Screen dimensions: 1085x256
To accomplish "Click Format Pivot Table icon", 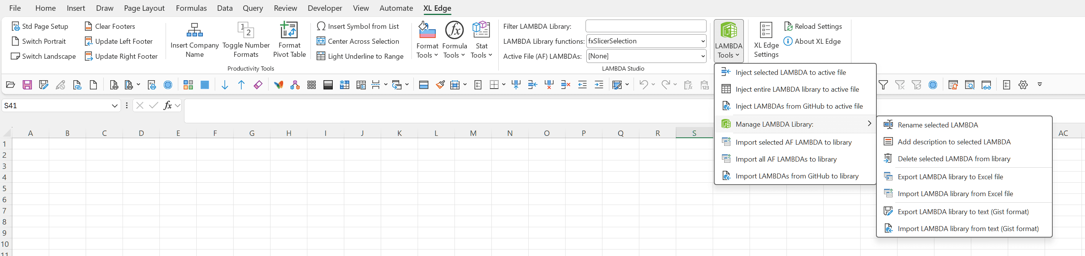I will 289,30.
